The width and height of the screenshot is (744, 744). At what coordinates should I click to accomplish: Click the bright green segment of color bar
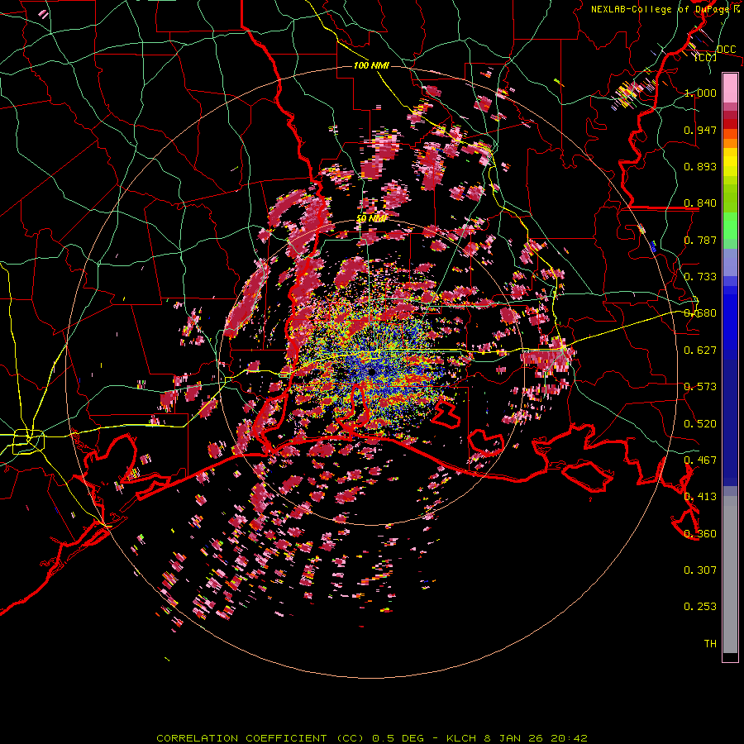coord(730,226)
